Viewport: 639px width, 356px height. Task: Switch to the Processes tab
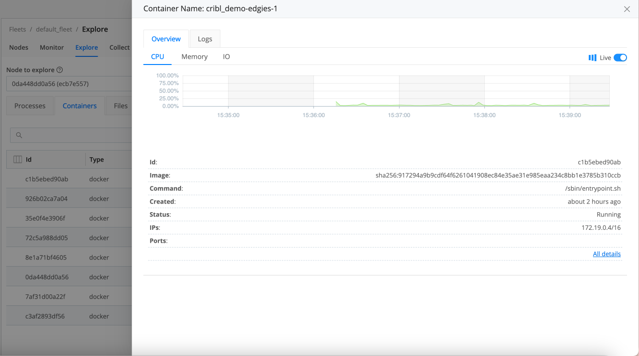pos(30,106)
